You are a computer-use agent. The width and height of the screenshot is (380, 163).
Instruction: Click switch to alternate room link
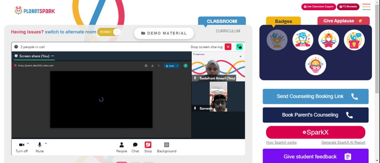[x=71, y=32]
